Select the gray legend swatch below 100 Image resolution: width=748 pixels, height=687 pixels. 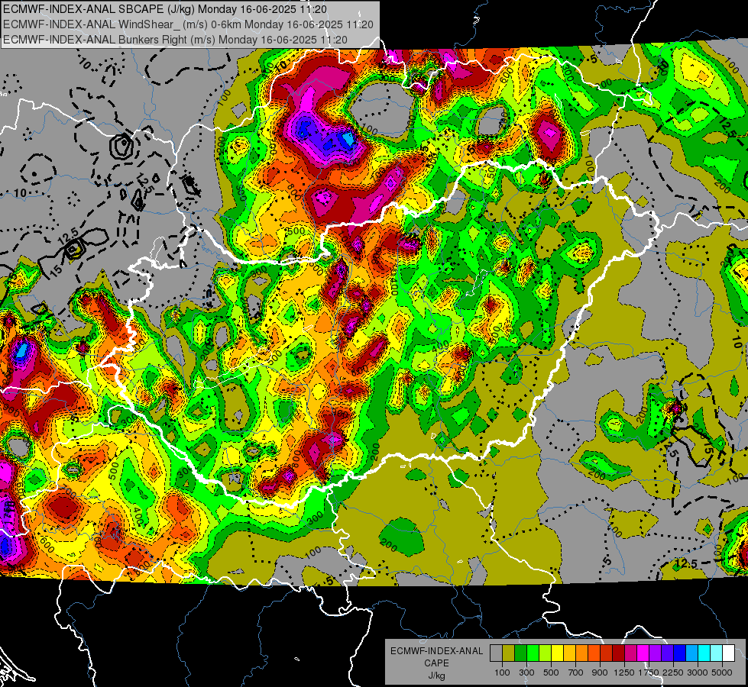point(496,653)
